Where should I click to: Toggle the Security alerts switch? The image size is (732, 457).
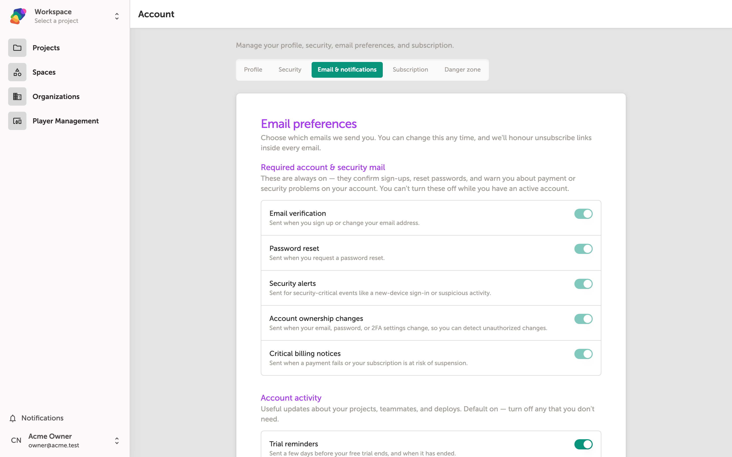583,284
